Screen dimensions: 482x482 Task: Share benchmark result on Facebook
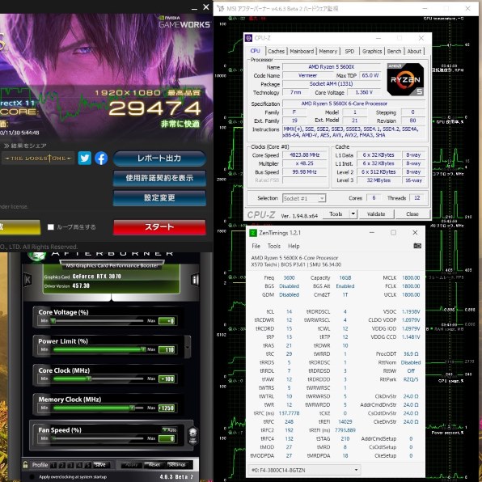coord(101,159)
